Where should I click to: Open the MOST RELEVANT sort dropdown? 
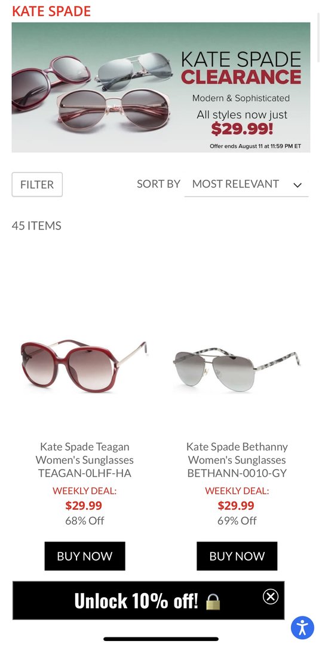(x=246, y=185)
